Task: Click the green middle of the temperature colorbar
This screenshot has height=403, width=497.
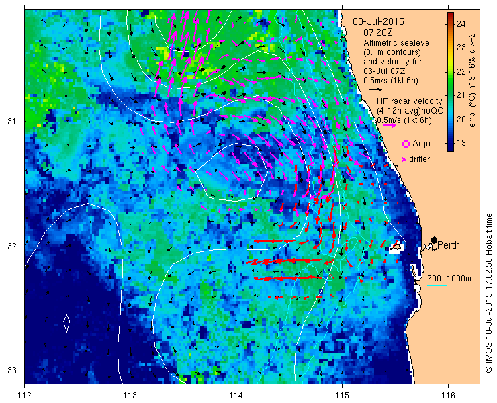Action: coord(451,83)
